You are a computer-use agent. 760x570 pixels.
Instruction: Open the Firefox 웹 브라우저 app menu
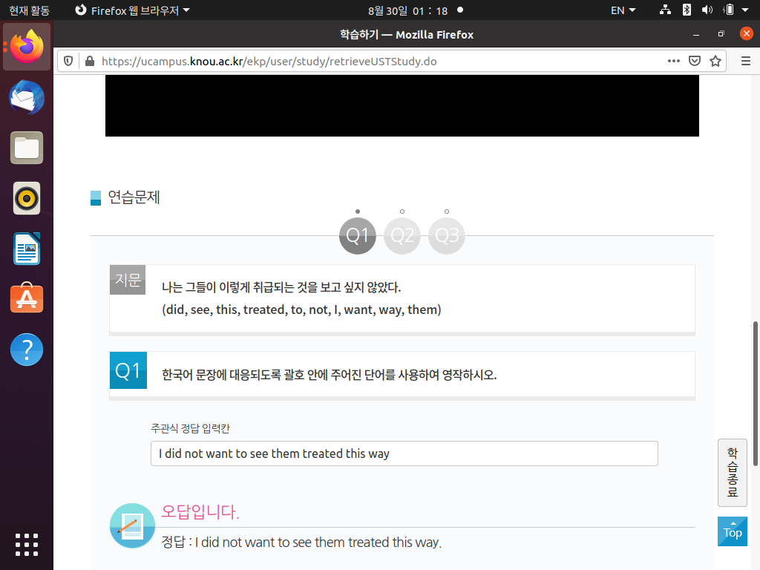pyautogui.click(x=132, y=10)
